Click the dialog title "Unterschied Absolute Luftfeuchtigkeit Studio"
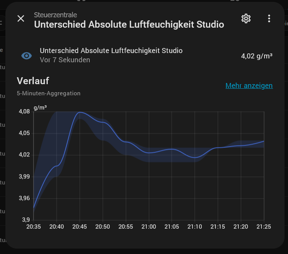The image size is (288, 254). tap(129, 25)
